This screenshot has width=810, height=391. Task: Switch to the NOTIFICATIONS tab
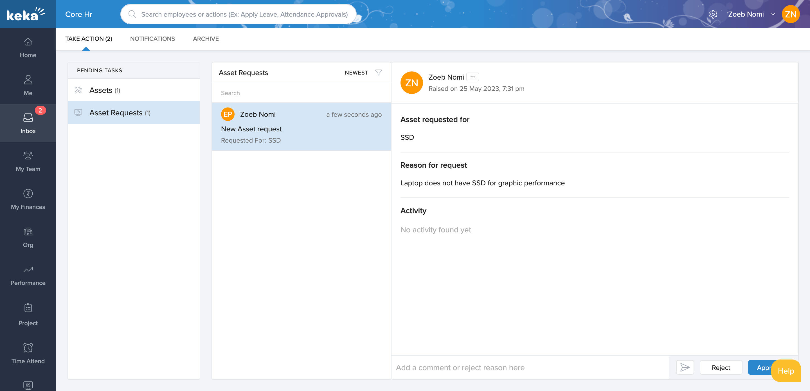click(152, 39)
